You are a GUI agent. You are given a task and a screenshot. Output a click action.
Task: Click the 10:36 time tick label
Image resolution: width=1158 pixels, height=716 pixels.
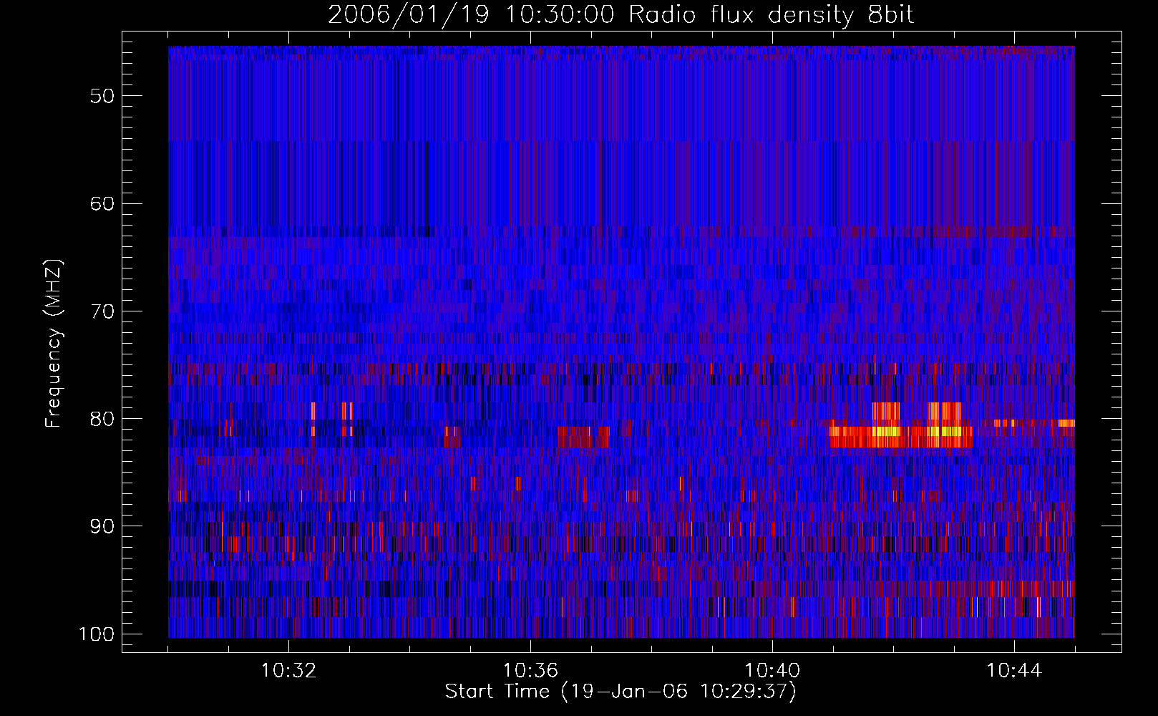530,671
